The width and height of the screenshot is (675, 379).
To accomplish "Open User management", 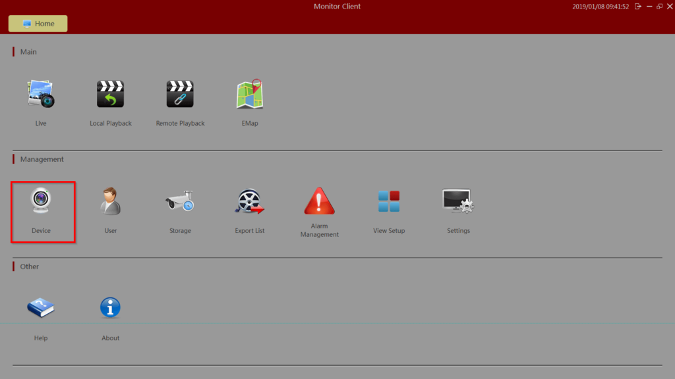I will tap(110, 201).
